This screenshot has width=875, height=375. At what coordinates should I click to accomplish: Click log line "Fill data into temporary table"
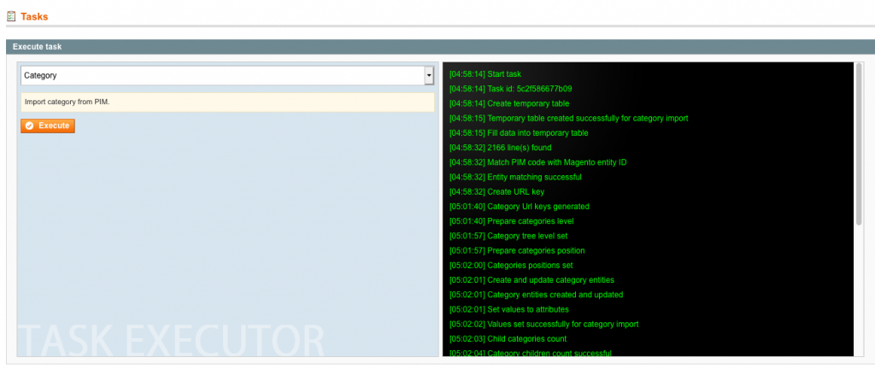519,132
